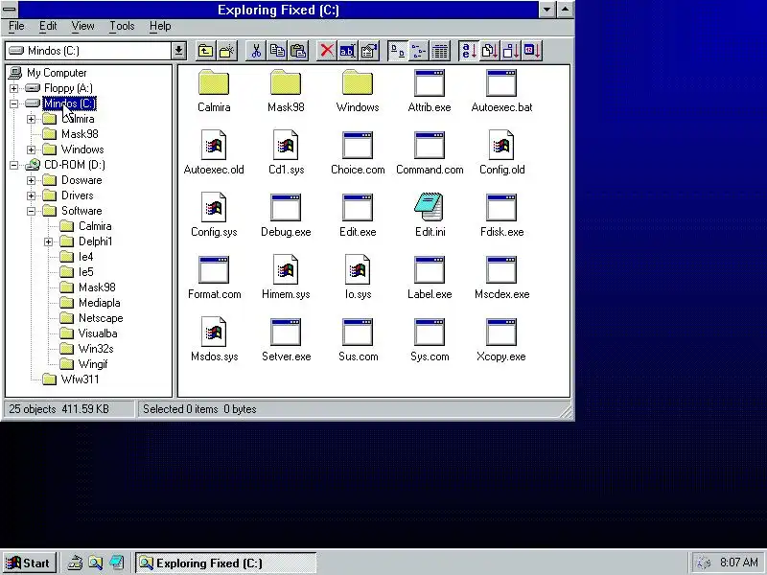Click the Copy toolbar icon
Screen dimensions: 767x575
[277, 51]
